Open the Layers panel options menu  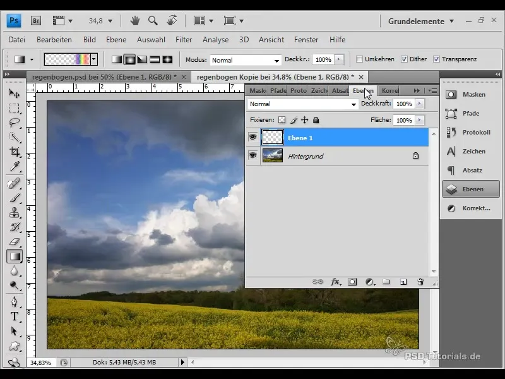(x=432, y=91)
